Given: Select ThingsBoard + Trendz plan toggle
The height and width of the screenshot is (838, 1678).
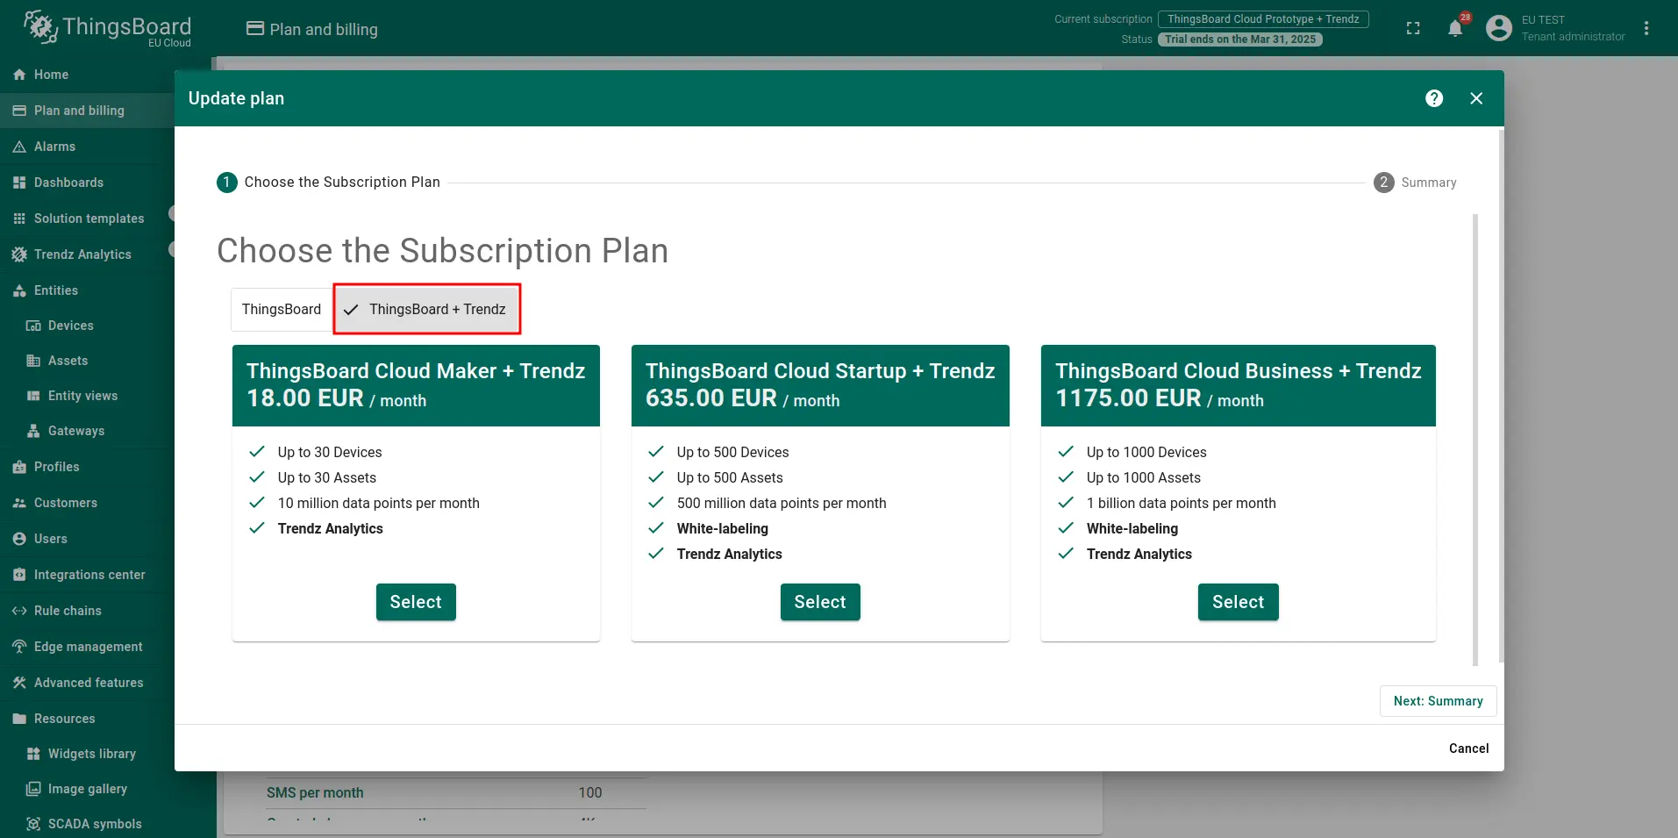Looking at the screenshot, I should [x=428, y=310].
